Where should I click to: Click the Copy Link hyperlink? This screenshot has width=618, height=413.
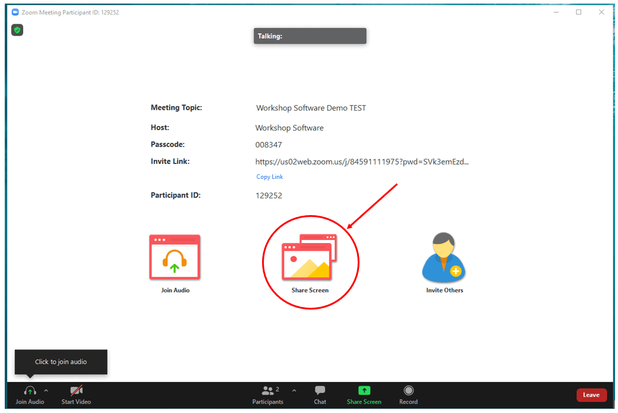pos(270,176)
